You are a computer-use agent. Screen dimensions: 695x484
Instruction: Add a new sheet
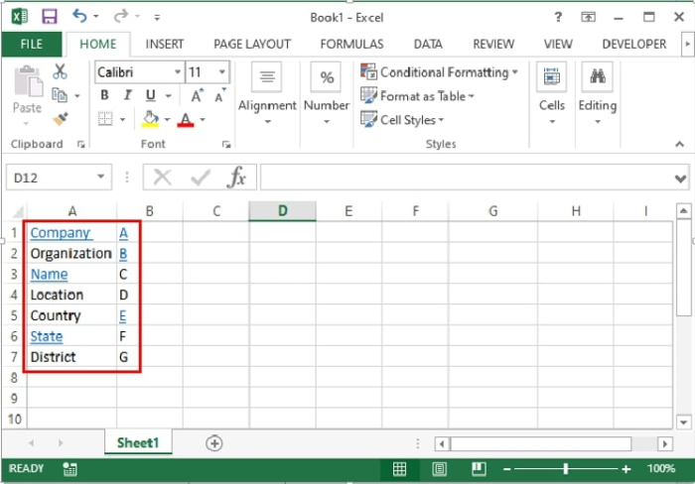point(214,443)
